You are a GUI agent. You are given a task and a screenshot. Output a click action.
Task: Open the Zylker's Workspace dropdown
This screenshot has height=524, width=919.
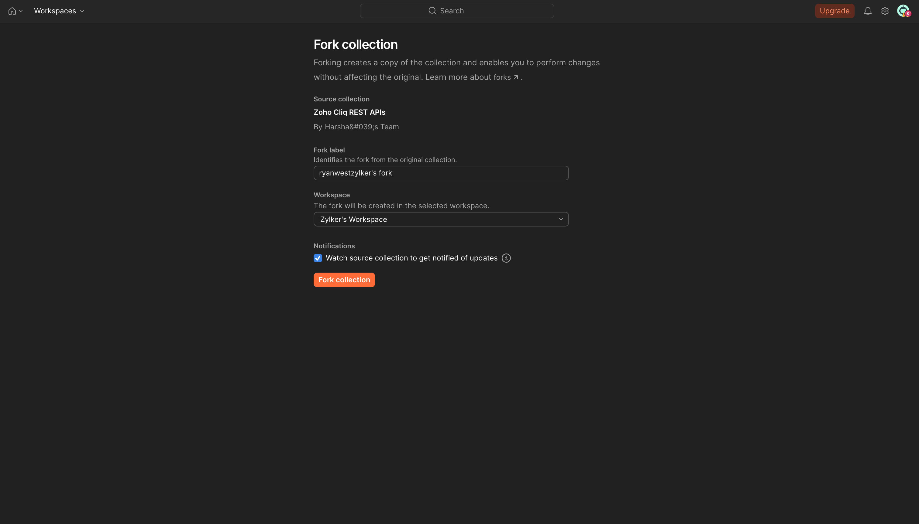pyautogui.click(x=441, y=219)
